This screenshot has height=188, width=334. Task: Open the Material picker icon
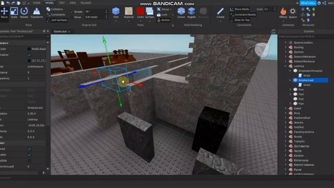pyautogui.click(x=129, y=11)
